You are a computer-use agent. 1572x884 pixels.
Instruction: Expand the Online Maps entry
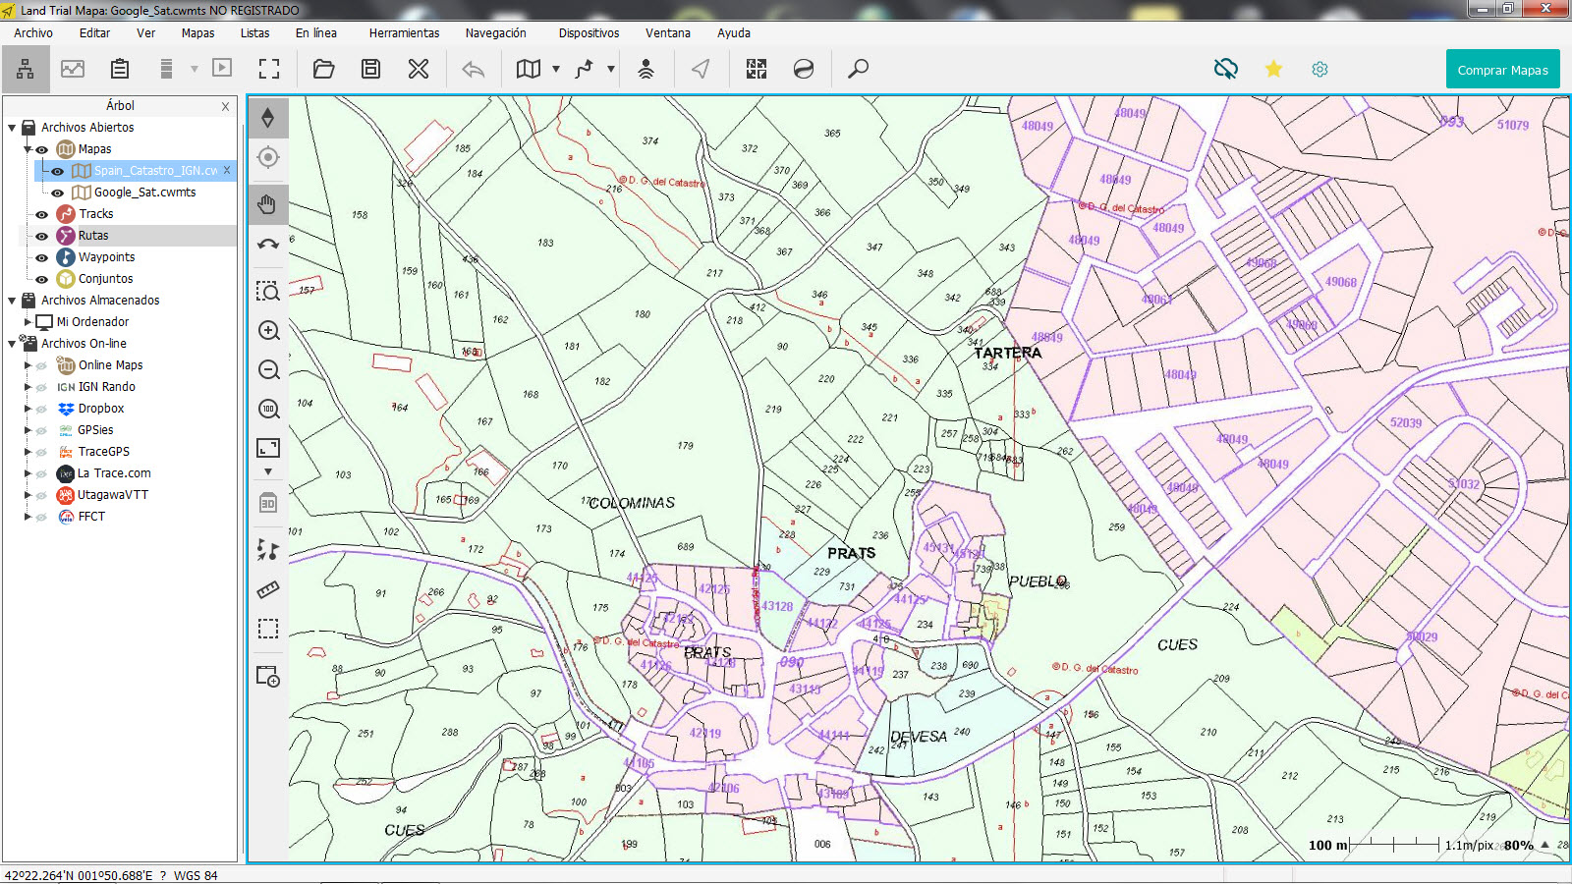tap(29, 364)
